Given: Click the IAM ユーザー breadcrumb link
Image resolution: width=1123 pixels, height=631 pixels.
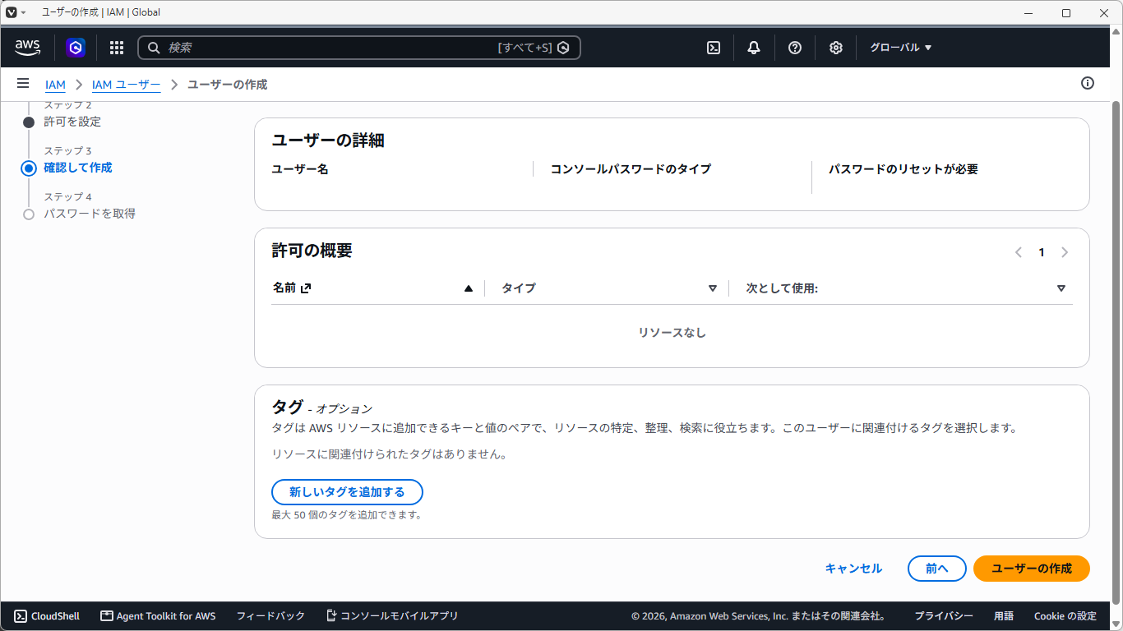Looking at the screenshot, I should [126, 85].
